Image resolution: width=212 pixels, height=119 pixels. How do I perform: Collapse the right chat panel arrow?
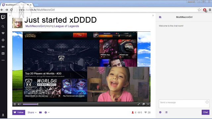[153, 16]
